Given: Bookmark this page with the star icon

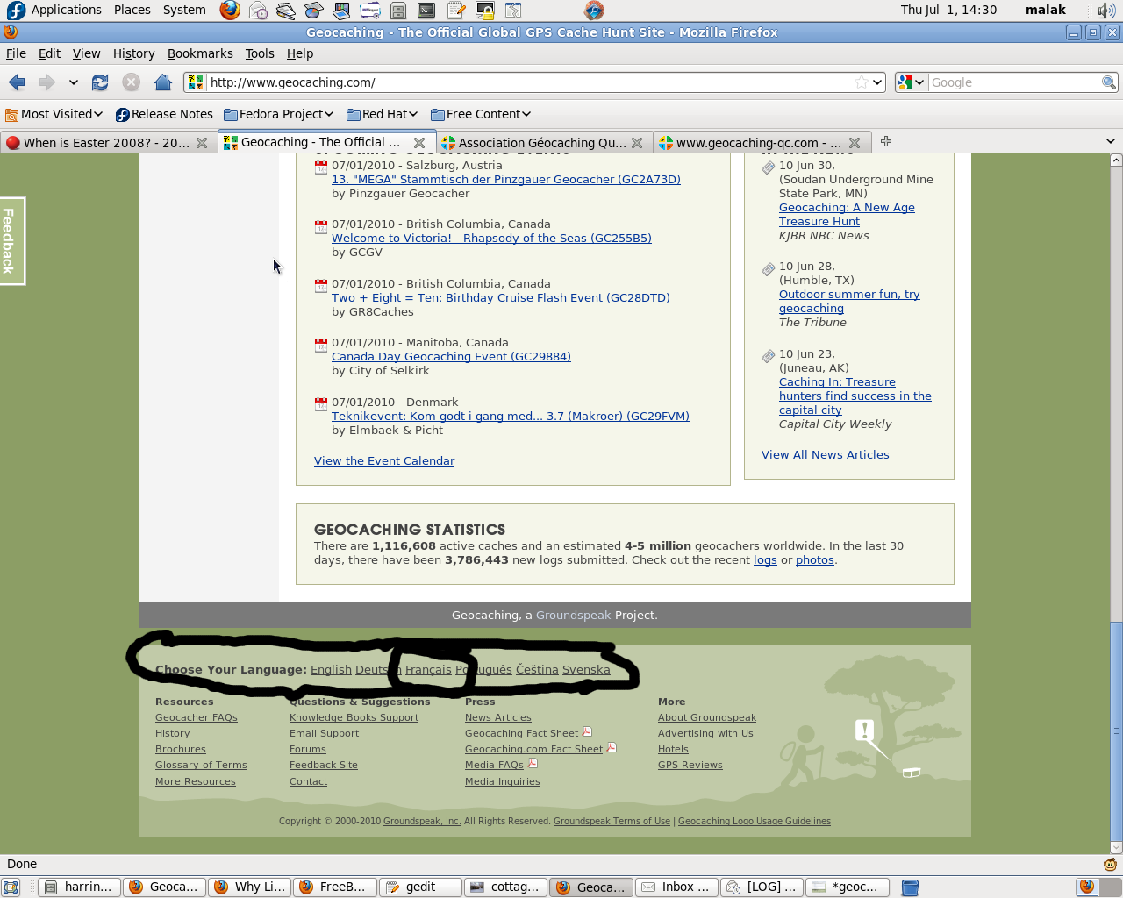Looking at the screenshot, I should [x=862, y=82].
